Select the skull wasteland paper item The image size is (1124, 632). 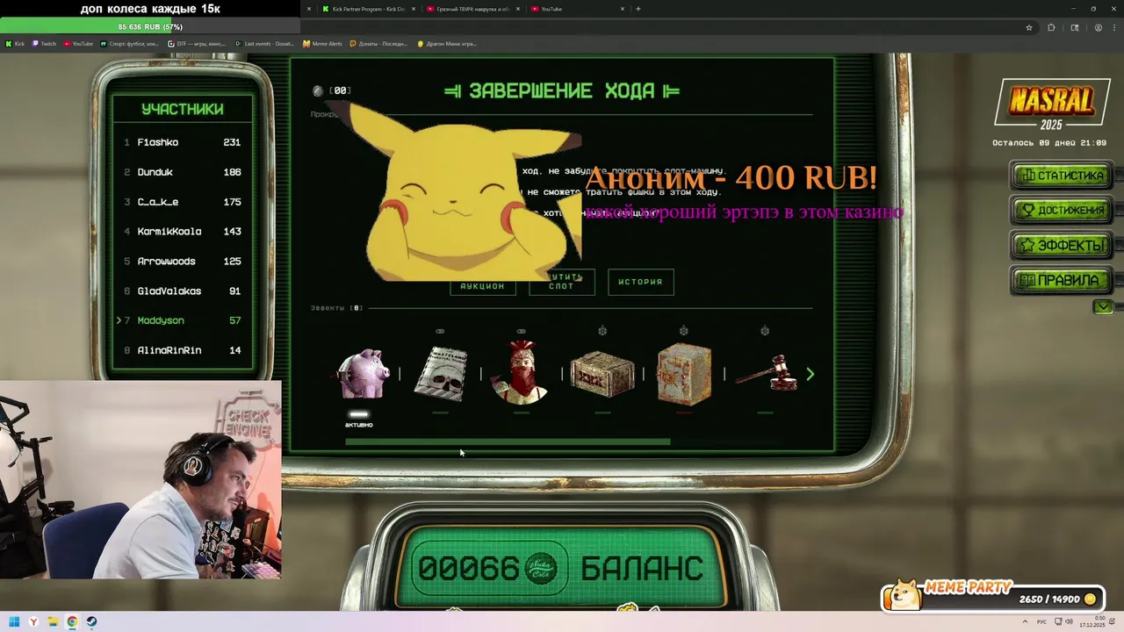pyautogui.click(x=440, y=373)
